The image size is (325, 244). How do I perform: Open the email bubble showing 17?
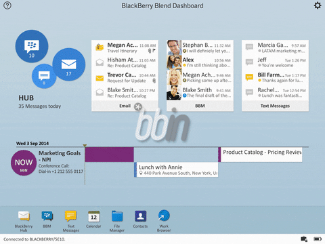[69, 64]
